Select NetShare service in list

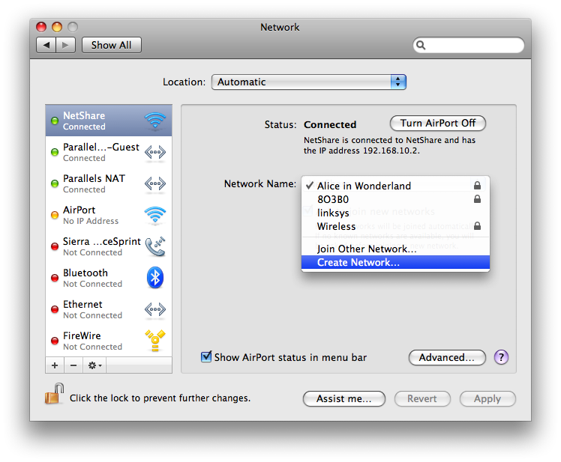pos(109,121)
